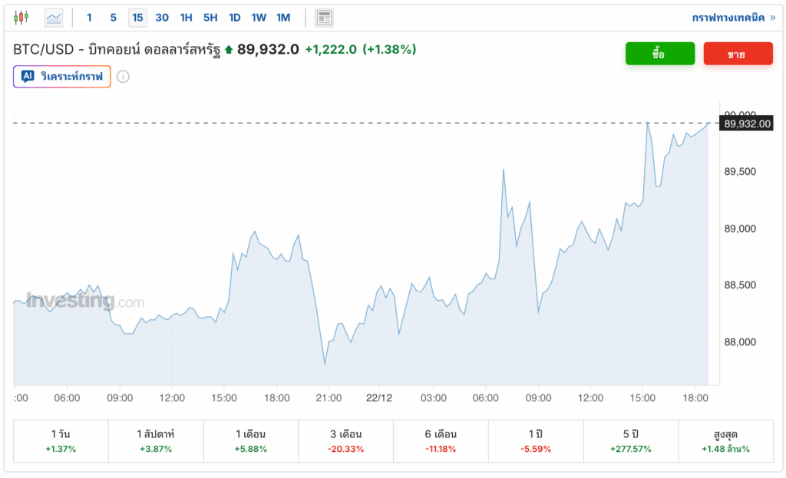Select the 5 ปี period tab
The image size is (786, 478).
(630, 441)
